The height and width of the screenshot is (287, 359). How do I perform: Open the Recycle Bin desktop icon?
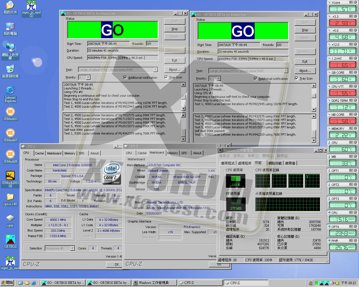pyautogui.click(x=10, y=71)
